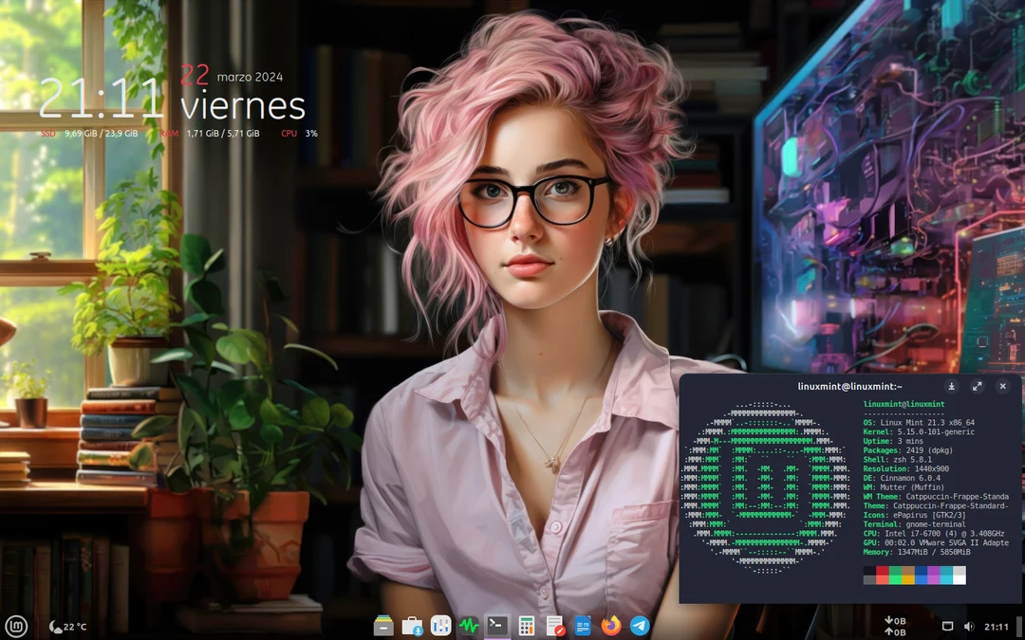Open the Linux Mint main menu
Screen dimensions: 1025x640
point(16,626)
